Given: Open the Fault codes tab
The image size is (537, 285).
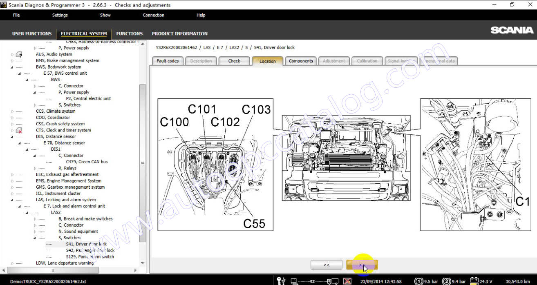Looking at the screenshot, I should pos(168,61).
